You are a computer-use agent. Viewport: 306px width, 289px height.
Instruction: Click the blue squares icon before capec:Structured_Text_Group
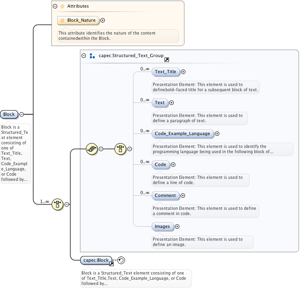click(92, 56)
